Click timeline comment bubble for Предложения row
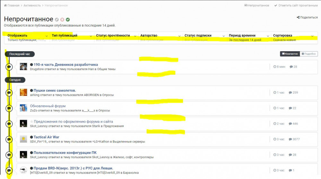Viewport: 321px width, 179px height. coord(9,124)
